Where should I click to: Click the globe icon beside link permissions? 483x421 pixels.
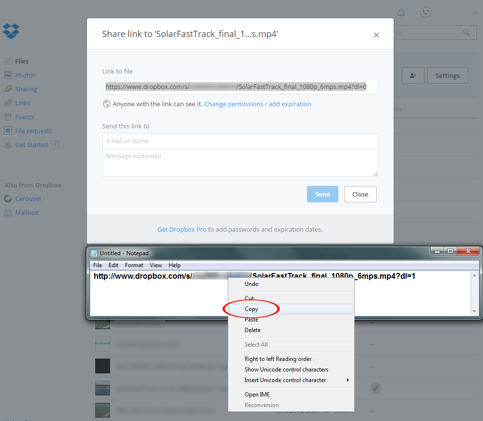click(x=106, y=104)
